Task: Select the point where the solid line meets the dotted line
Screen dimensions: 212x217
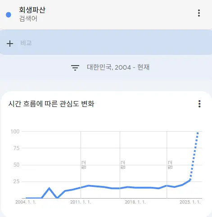Action: (x=190, y=180)
